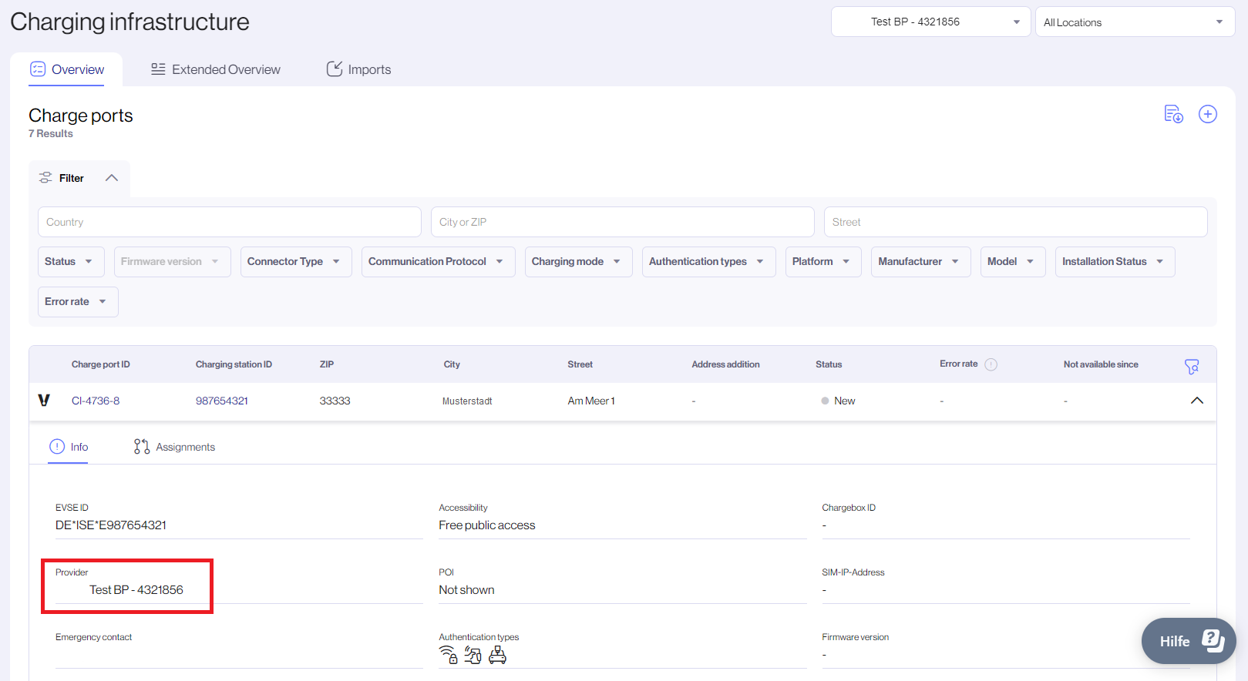Open charge port CI-4736-8 link
Viewport: 1248px width, 681px height.
96,401
